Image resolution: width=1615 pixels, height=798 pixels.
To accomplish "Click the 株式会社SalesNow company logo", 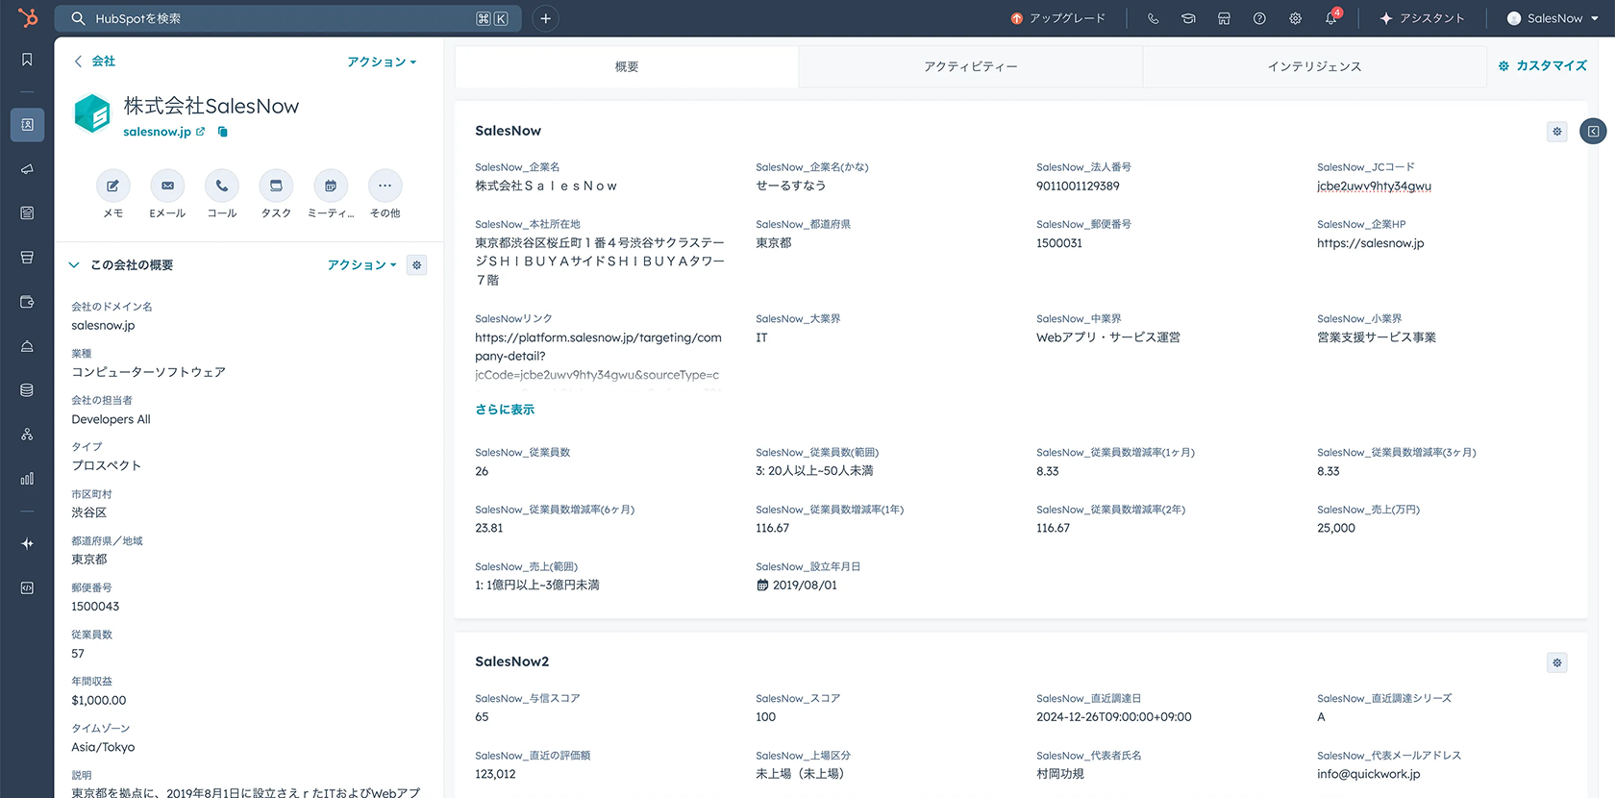I will 92,113.
